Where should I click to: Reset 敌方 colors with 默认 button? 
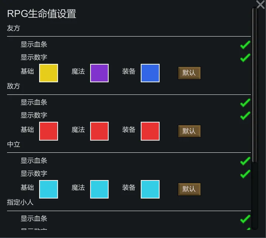pyautogui.click(x=189, y=131)
